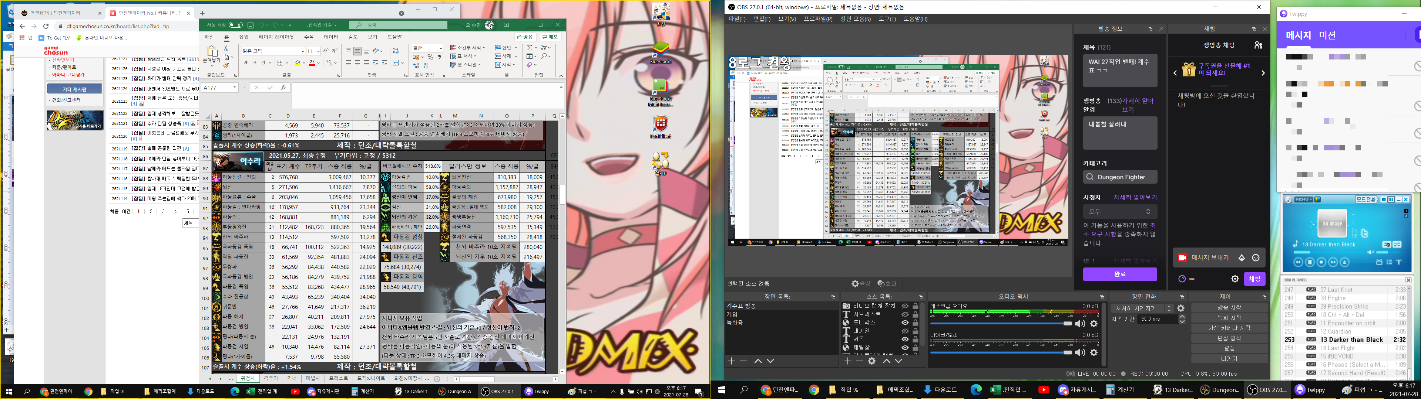Image resolution: width=1421 pixels, height=399 pixels.
Task: Open OBS 도구(T) menu
Action: tap(888, 19)
